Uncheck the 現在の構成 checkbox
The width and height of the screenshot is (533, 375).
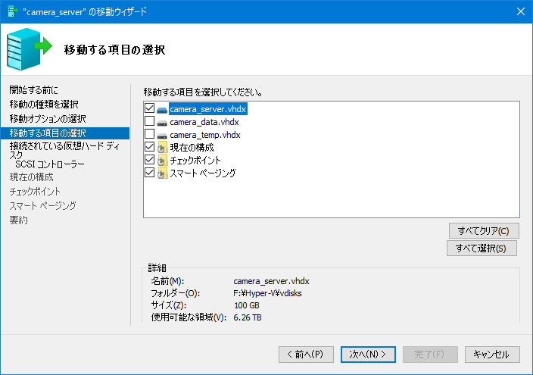(149, 148)
